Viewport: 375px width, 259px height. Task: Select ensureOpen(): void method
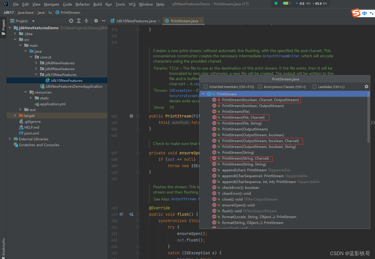pyautogui.click(x=238, y=205)
